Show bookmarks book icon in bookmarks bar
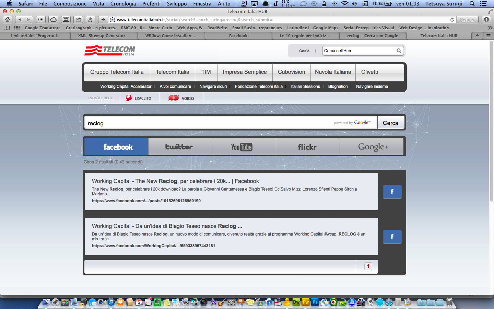This screenshot has height=309, width=494. point(7,28)
